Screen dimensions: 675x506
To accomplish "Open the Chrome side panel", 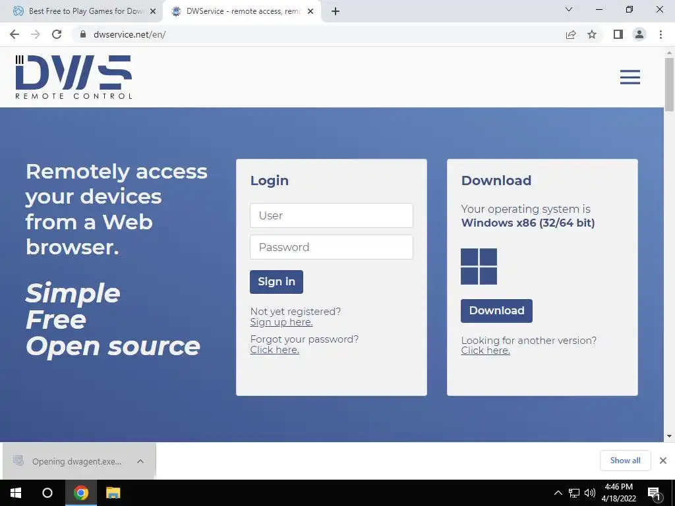I will pos(618,34).
